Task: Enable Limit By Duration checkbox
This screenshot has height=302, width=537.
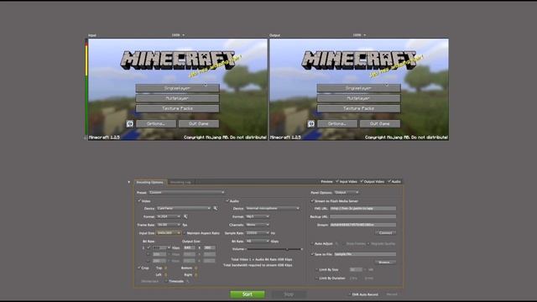Action: click(317, 278)
